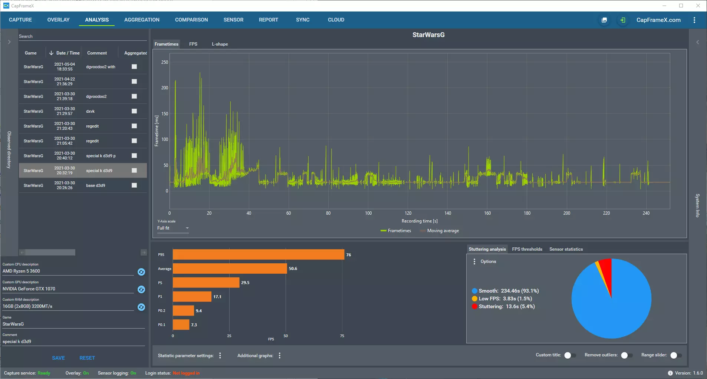Refresh the custom CPU description
This screenshot has height=379, width=707.
[x=141, y=272]
